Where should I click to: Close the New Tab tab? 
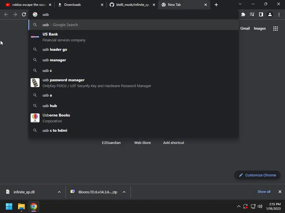206,5
